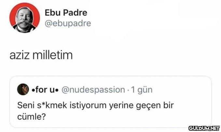The width and height of the screenshot is (221, 132).
Task: Click the word 'Ebu' in display name
Action: tap(51, 13)
